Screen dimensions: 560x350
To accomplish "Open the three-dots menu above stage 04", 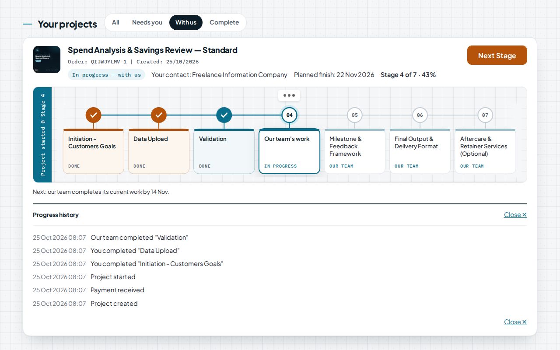I will coord(289,95).
